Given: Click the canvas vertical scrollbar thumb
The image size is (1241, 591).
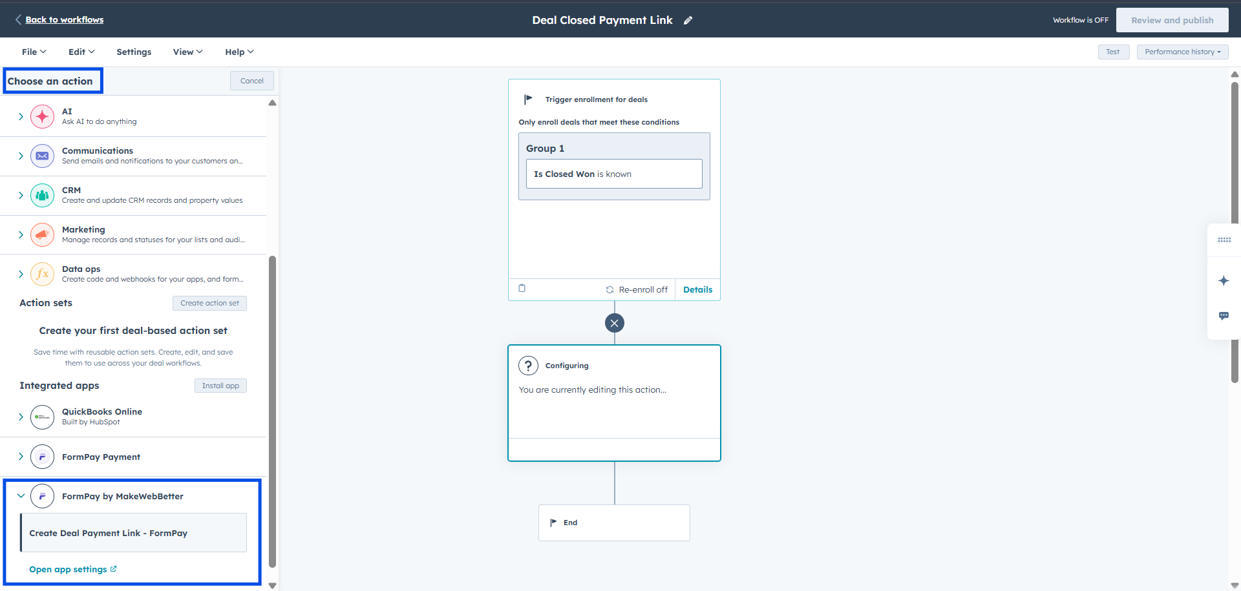Looking at the screenshot, I should coord(1235,232).
